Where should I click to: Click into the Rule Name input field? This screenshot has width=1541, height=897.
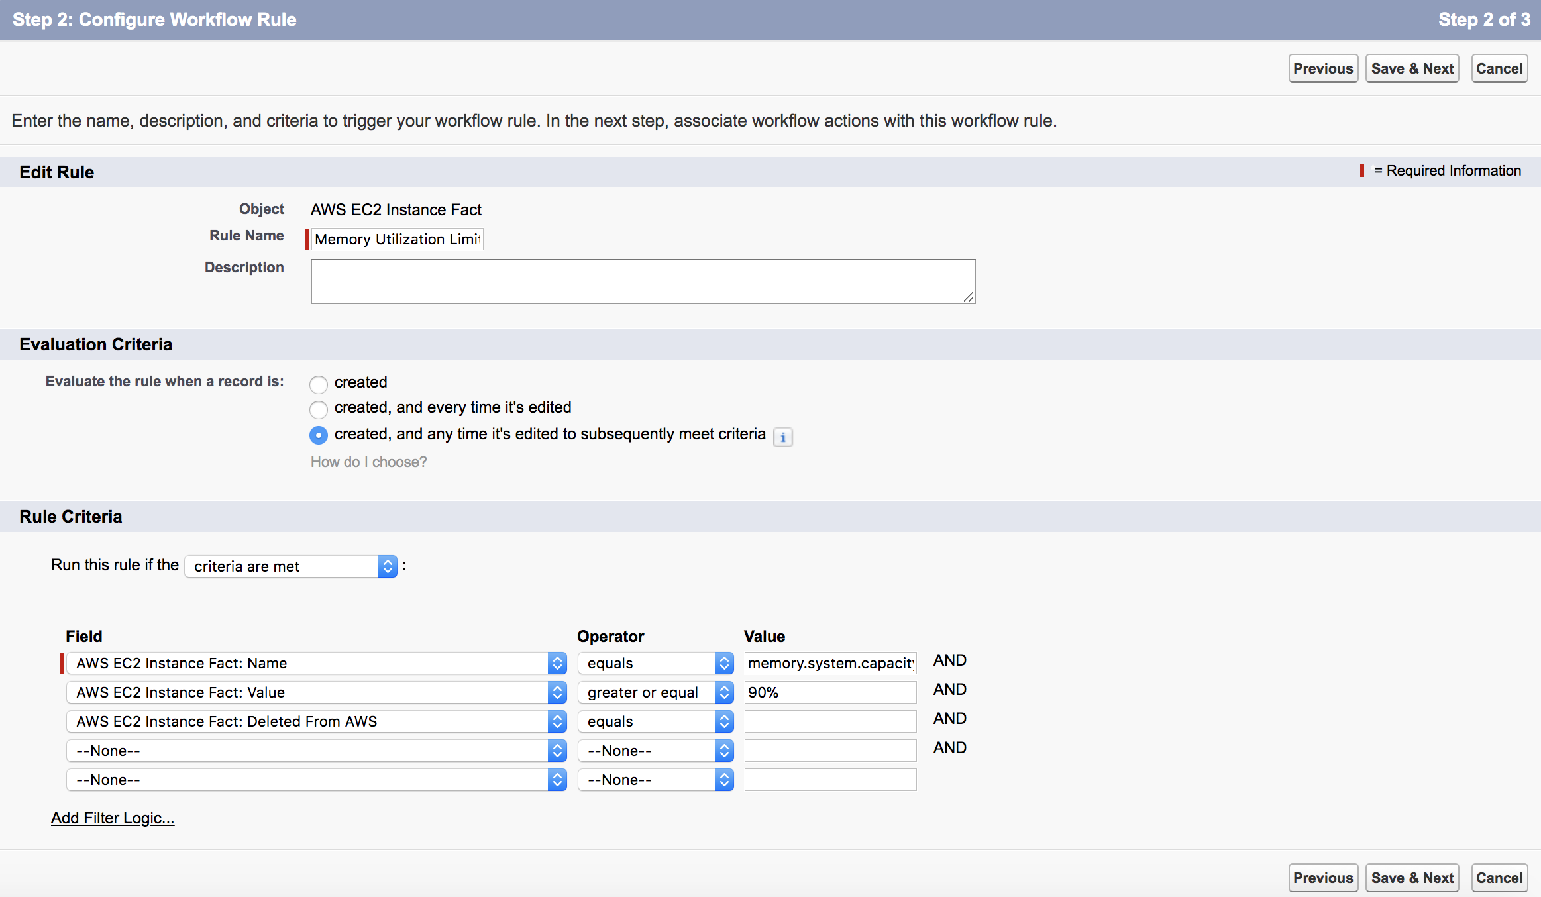tap(397, 239)
